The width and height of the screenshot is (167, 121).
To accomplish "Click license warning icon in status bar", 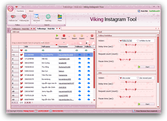I will pyautogui.click(x=134, y=111).
